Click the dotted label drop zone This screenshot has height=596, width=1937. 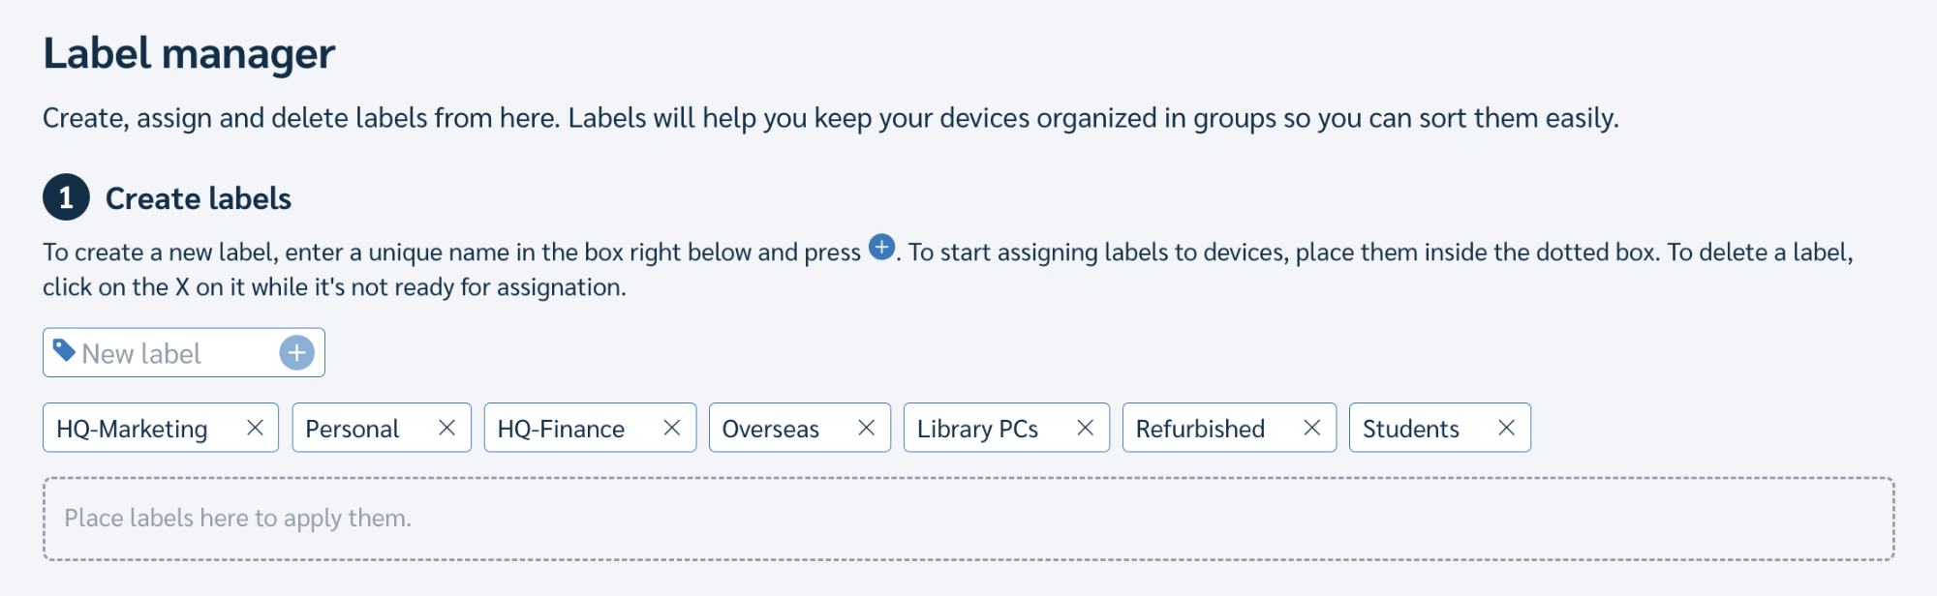968,519
